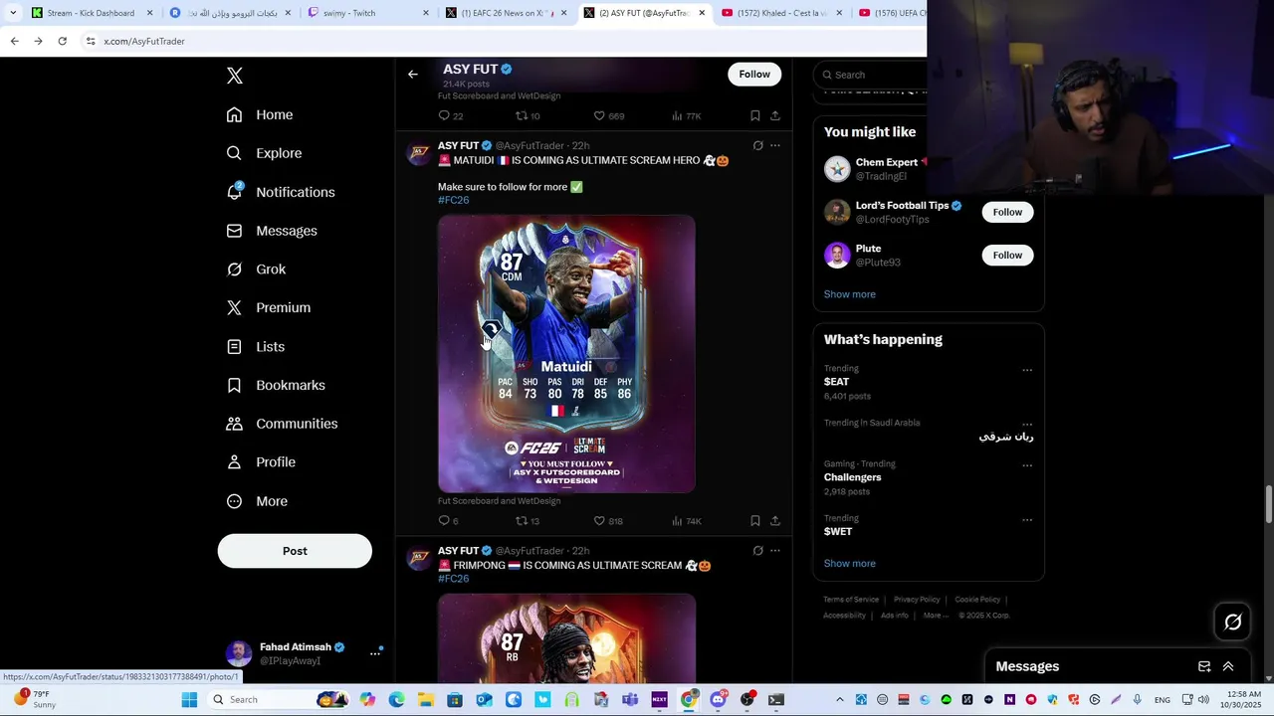The height and width of the screenshot is (716, 1274).
Task: Open the $WET trending topic
Action: point(838,532)
